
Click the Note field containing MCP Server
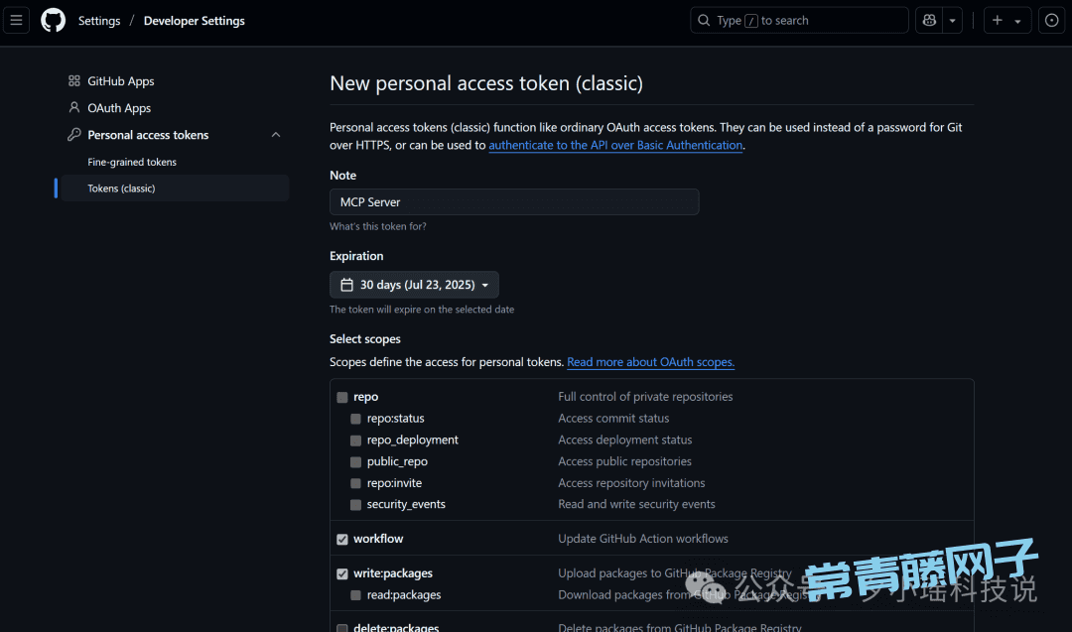tap(514, 202)
